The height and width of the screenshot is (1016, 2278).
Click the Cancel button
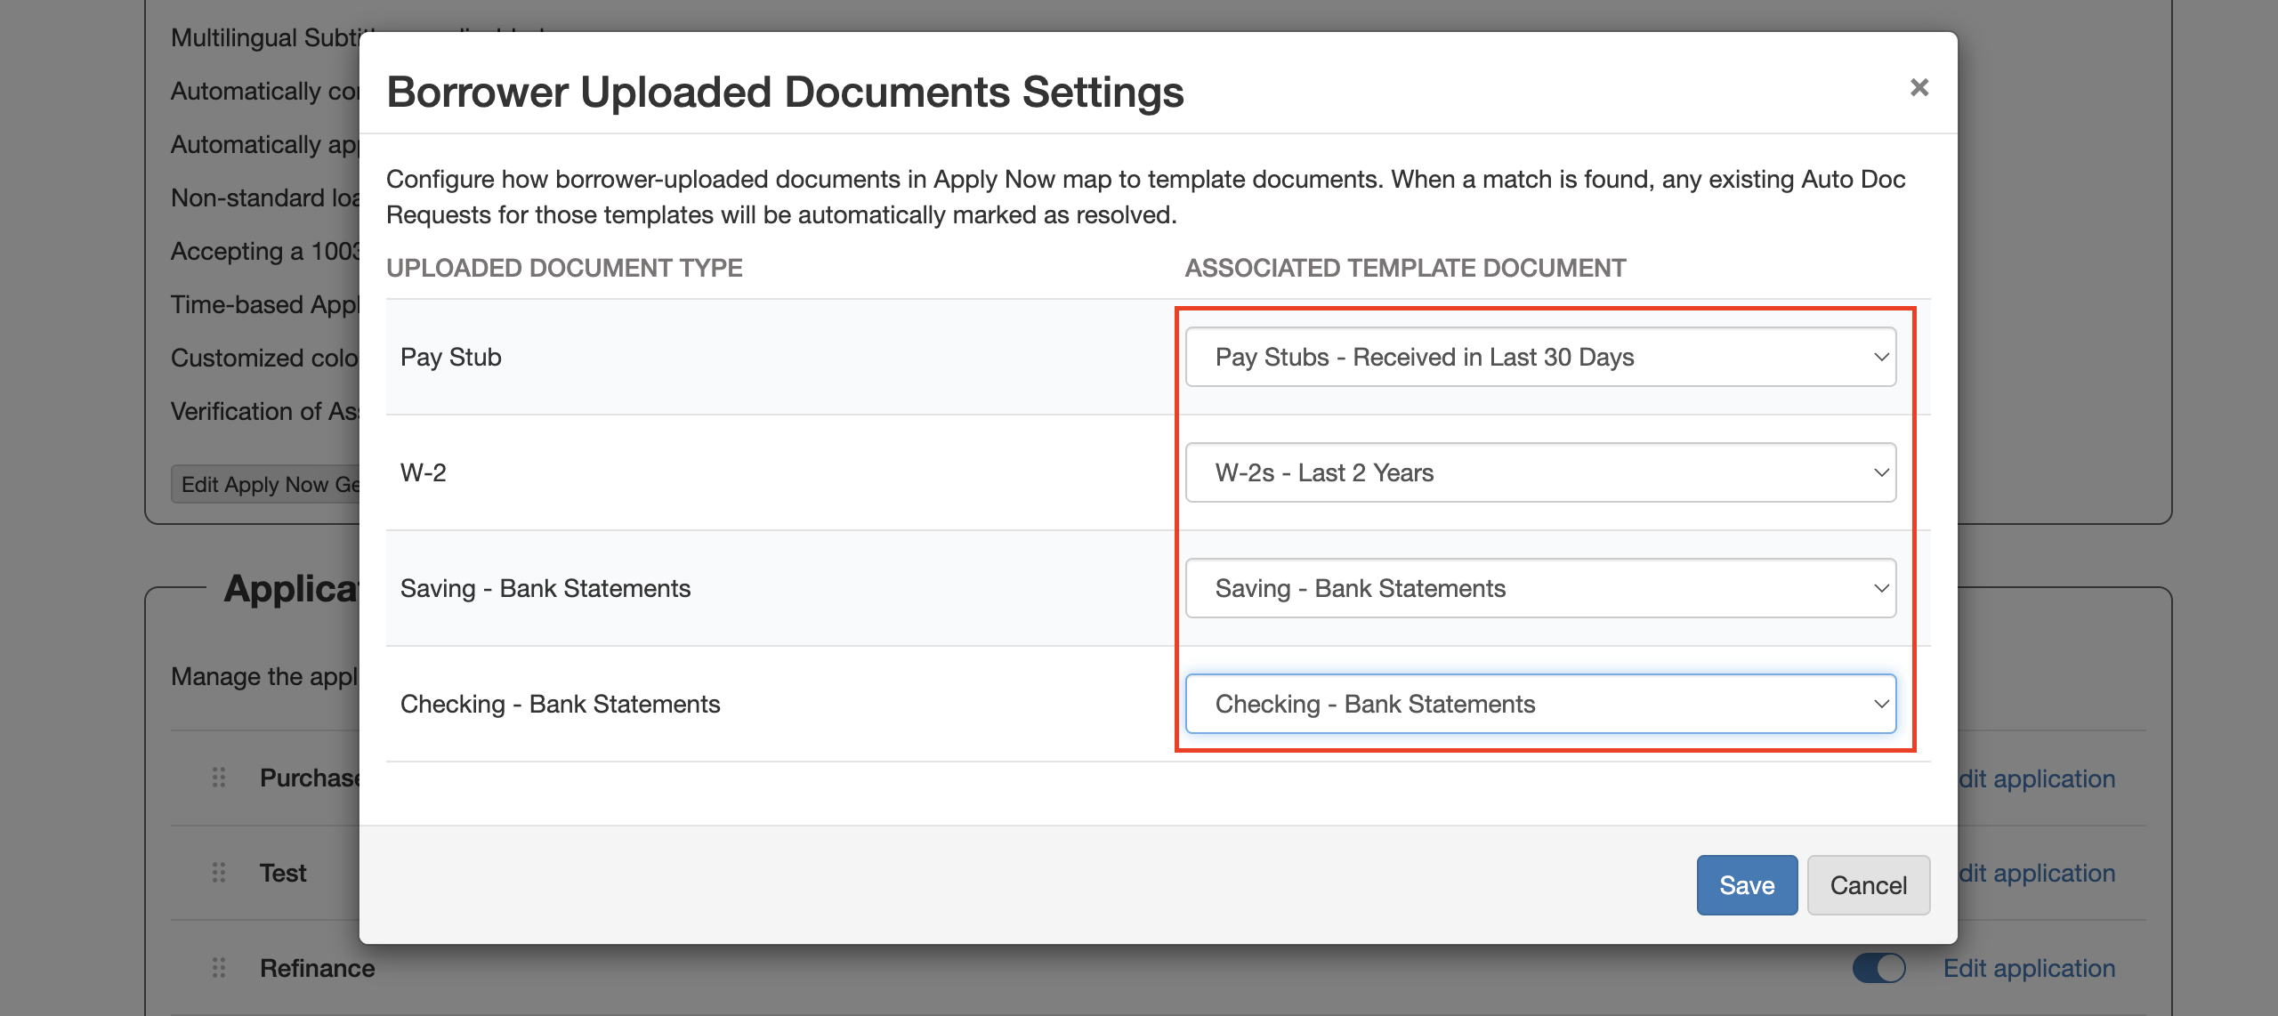(1868, 885)
